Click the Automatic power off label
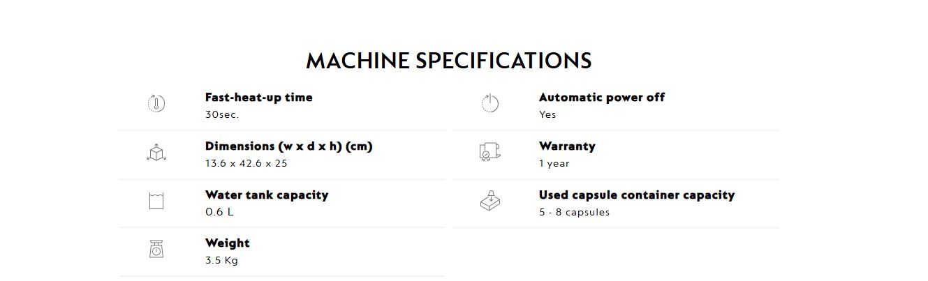 coord(602,98)
